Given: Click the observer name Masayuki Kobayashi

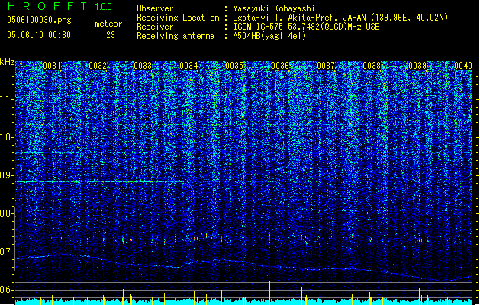Looking at the screenshot, I should coord(273,8).
